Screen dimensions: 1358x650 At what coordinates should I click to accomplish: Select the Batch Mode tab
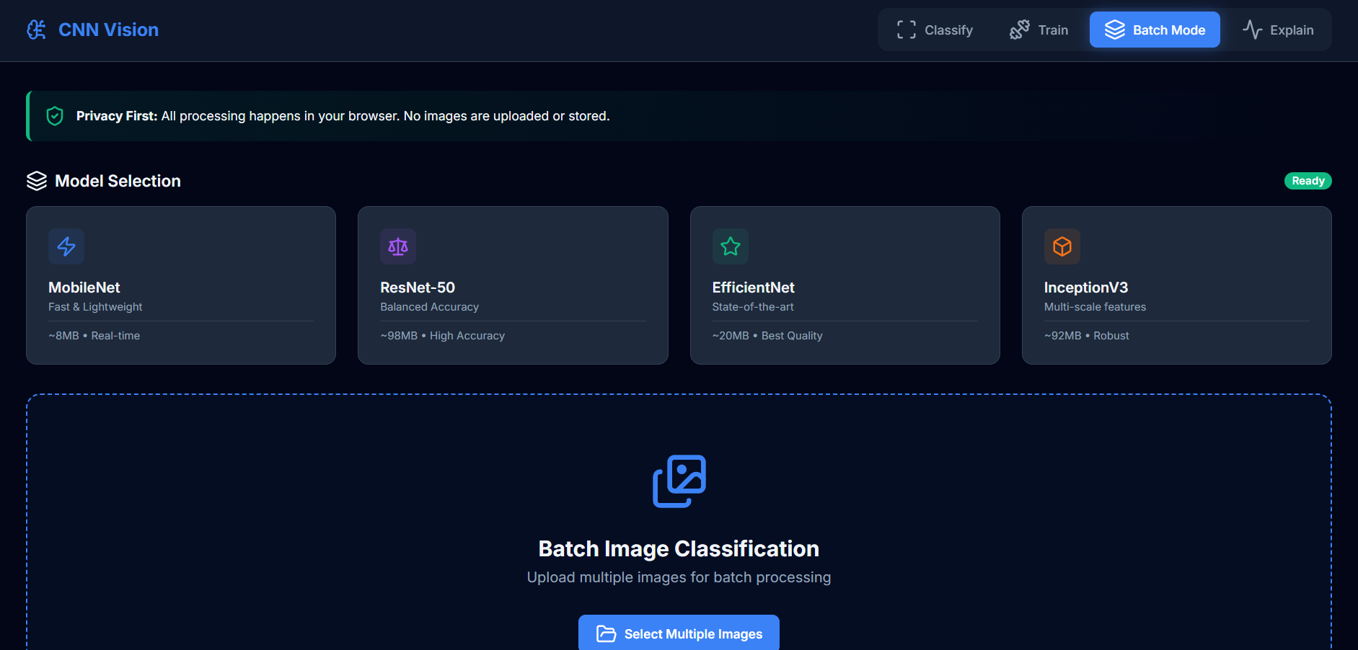coord(1154,30)
